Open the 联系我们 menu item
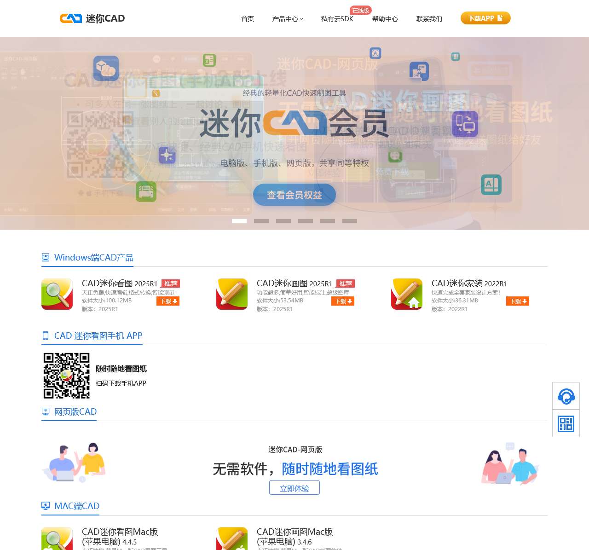This screenshot has height=550, width=589. 429,19
